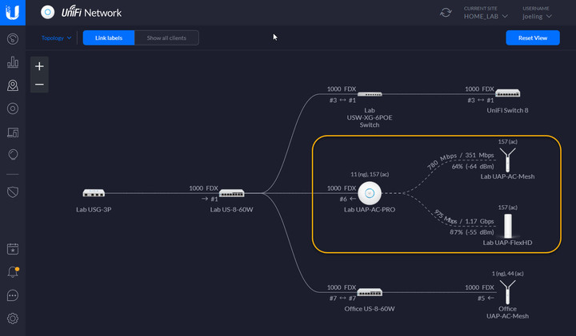Image resolution: width=576 pixels, height=336 pixels.
Task: Open the Insights lightbulb page
Action: 13,155
